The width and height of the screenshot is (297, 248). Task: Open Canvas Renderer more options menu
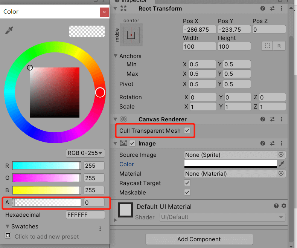[x=282, y=119]
